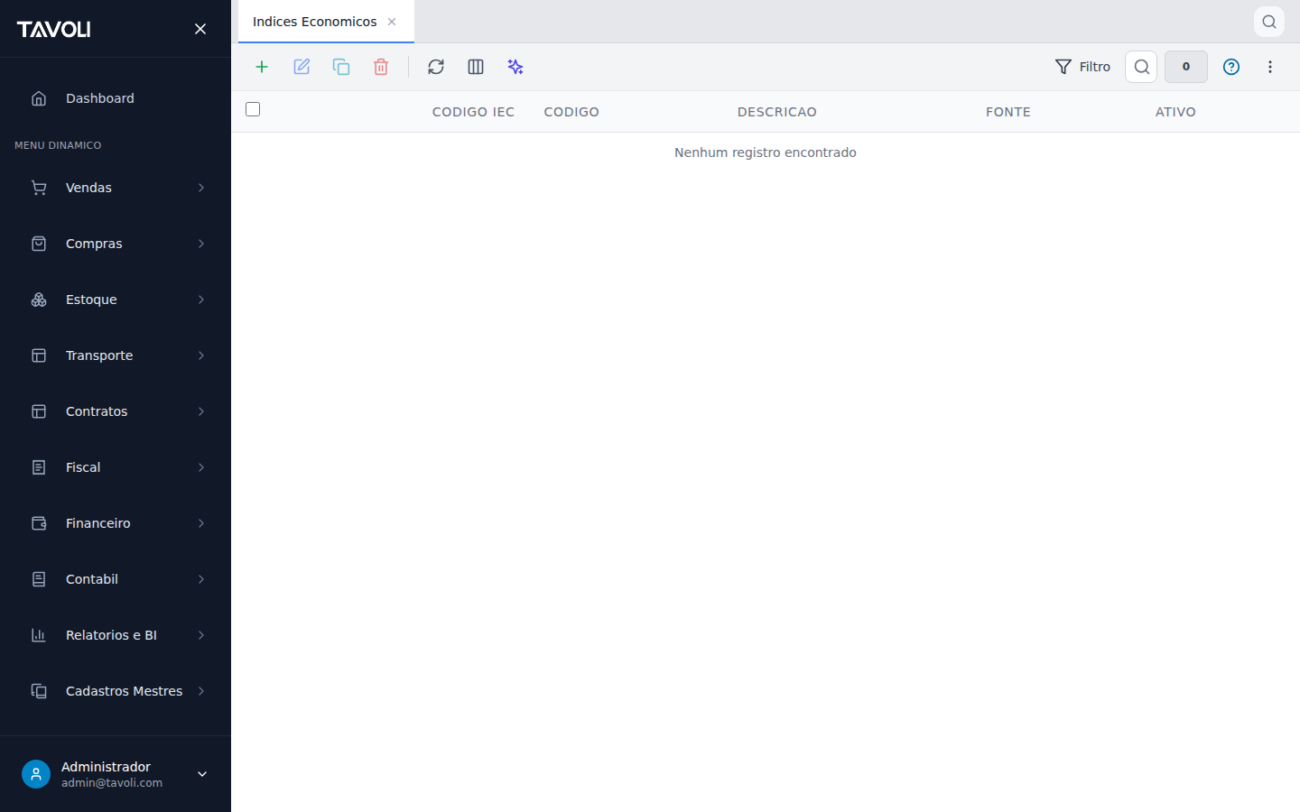Open the Cadastros Mestres menu item

click(116, 691)
